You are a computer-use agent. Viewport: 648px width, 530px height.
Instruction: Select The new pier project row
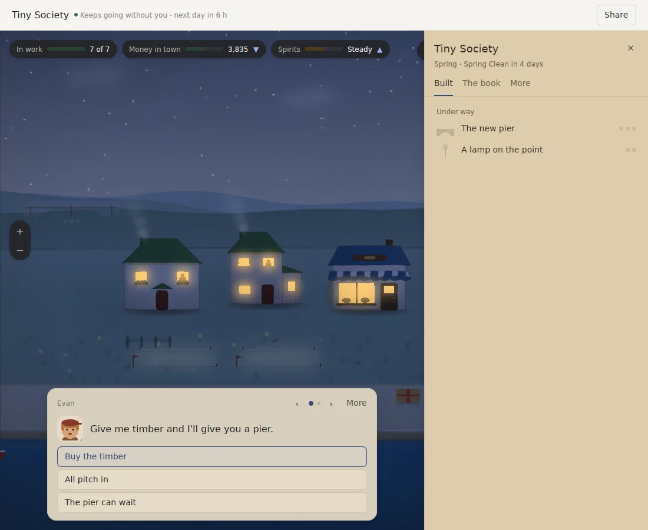click(536, 128)
